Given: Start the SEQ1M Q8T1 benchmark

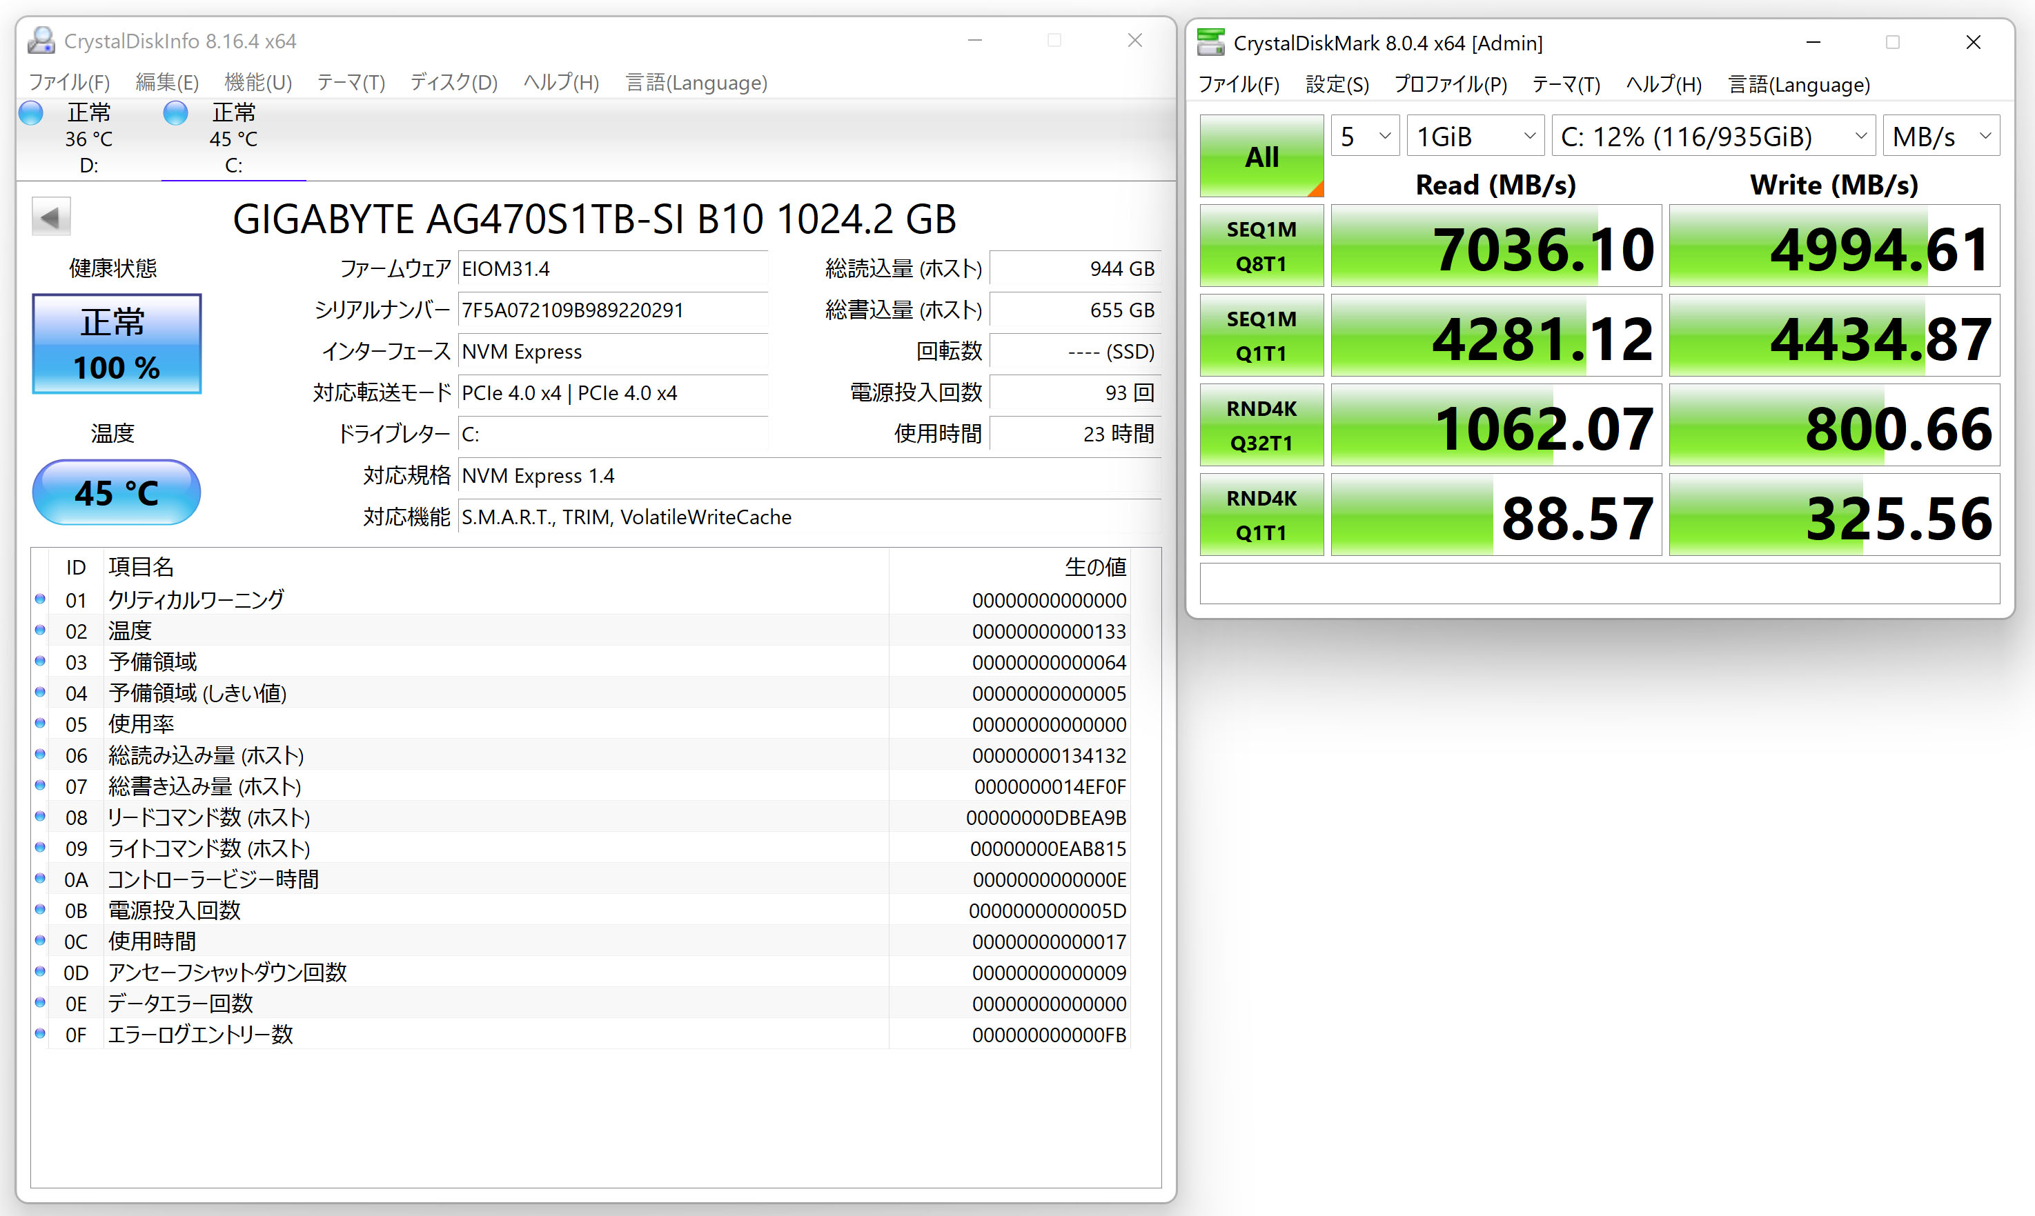Looking at the screenshot, I should [1261, 246].
